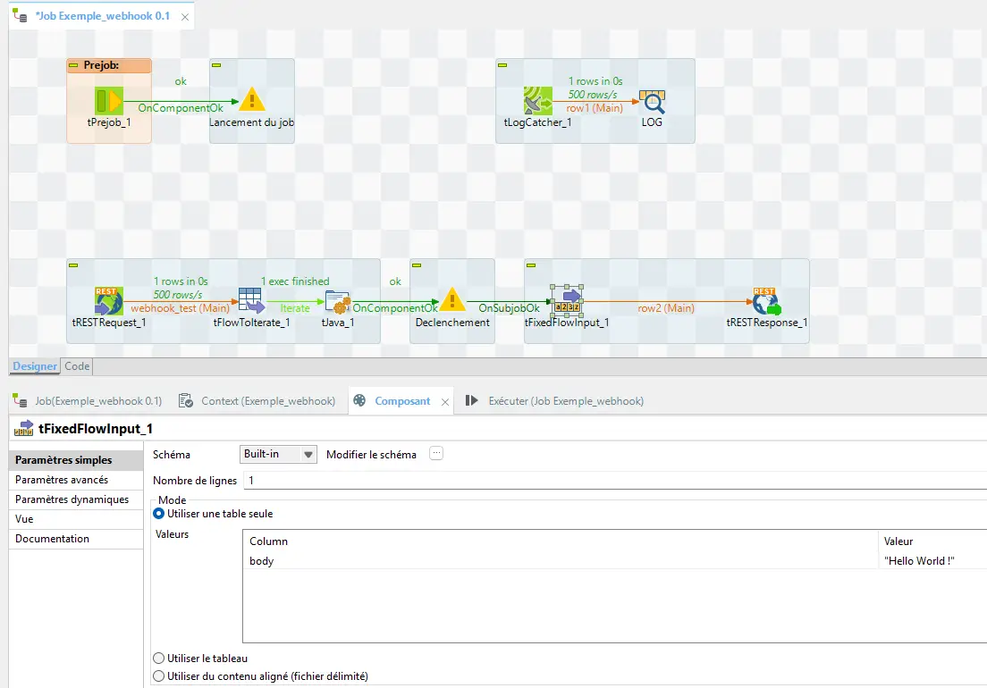The image size is (987, 688).
Task: Select the tLogCatcher_1 component icon
Action: pyautogui.click(x=537, y=100)
